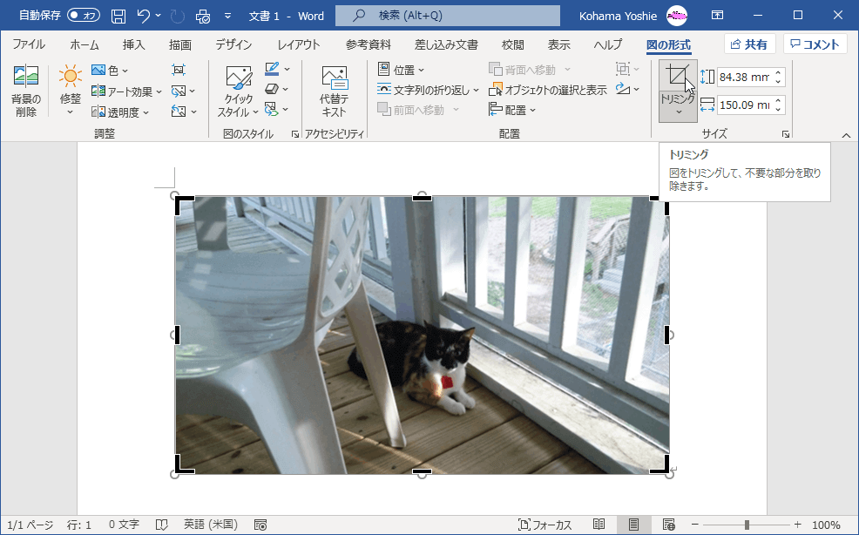The width and height of the screenshot is (859, 535).
Task: Click the zoom slider in status bar
Action: point(747,525)
